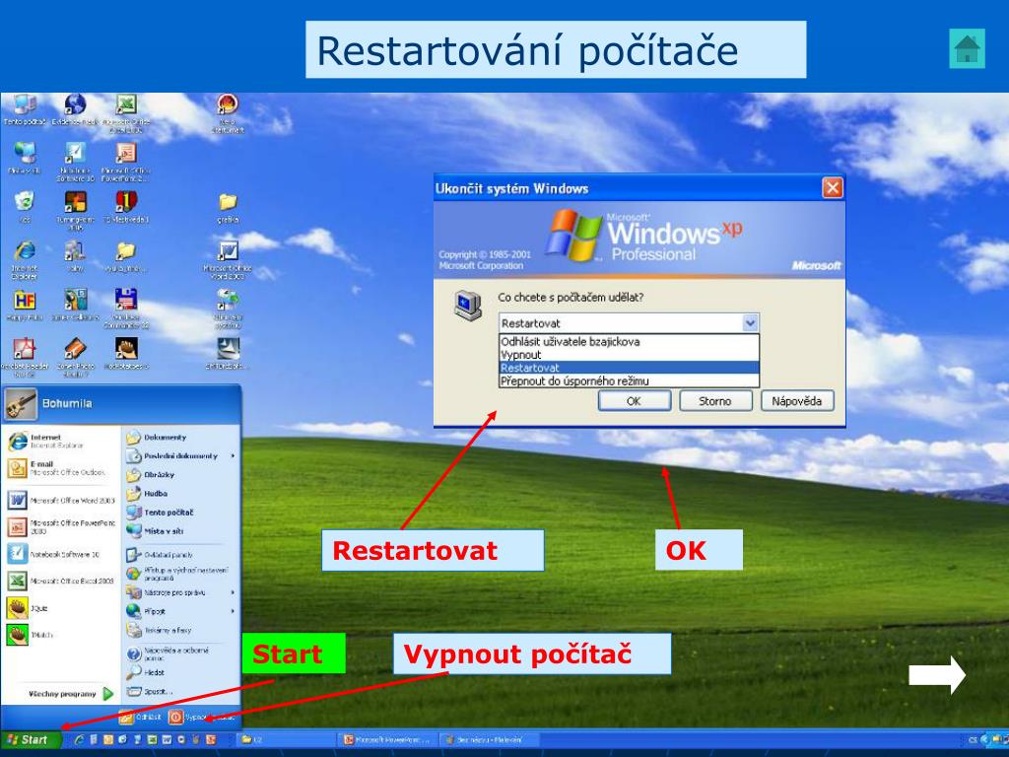Open the Tento počítač desktop icon
This screenshot has width=1009, height=757.
tap(25, 109)
